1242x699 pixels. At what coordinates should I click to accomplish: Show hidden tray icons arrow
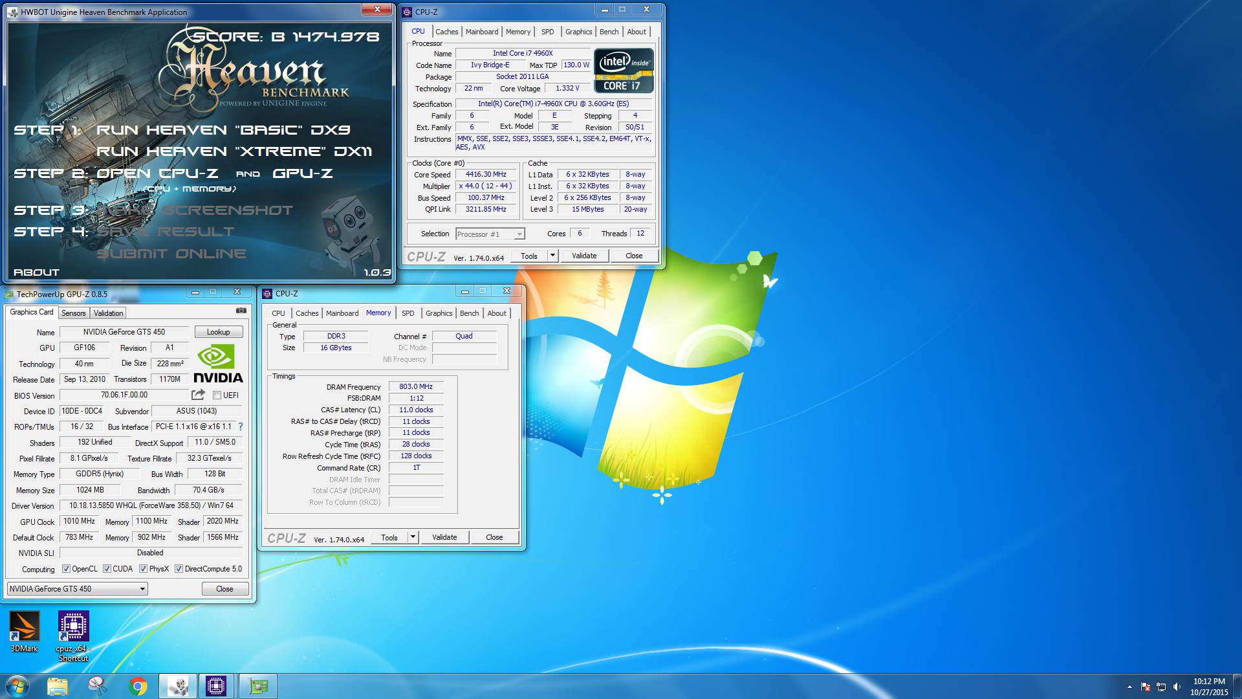[x=1129, y=687]
